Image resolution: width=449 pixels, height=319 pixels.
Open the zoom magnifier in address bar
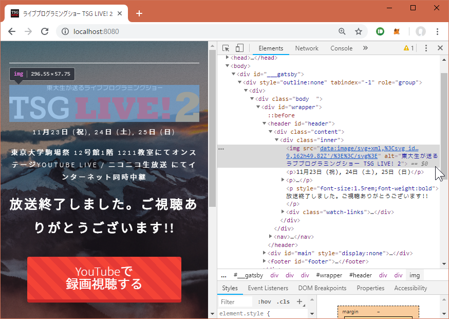click(342, 31)
